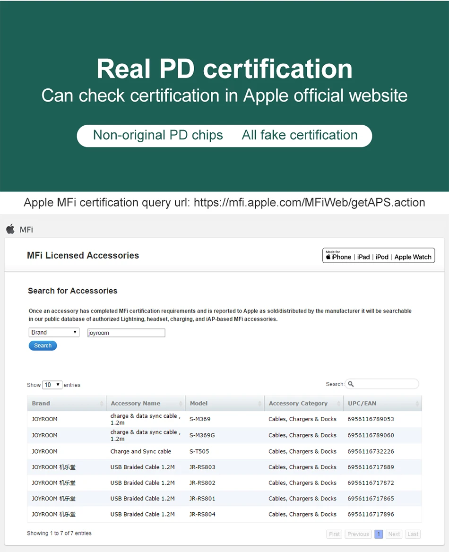Click the Apple logo next to MFi

(10, 229)
